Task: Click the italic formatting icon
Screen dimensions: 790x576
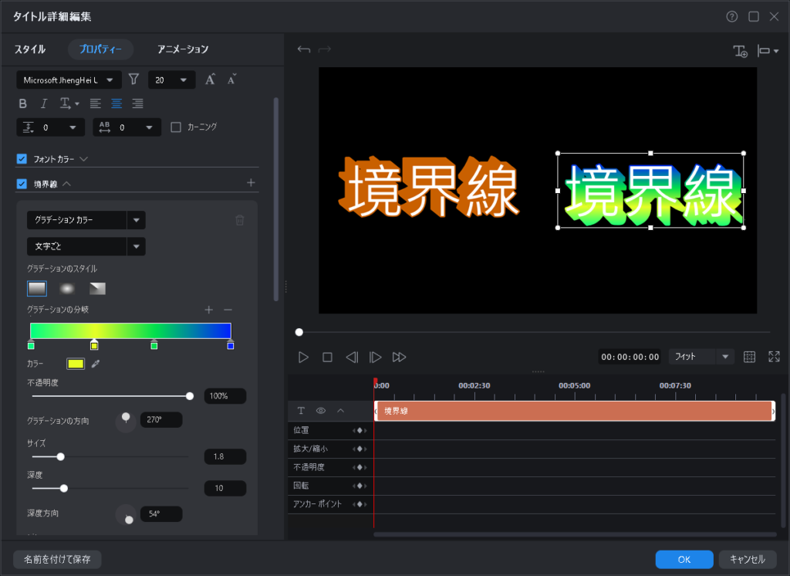Action: [44, 103]
